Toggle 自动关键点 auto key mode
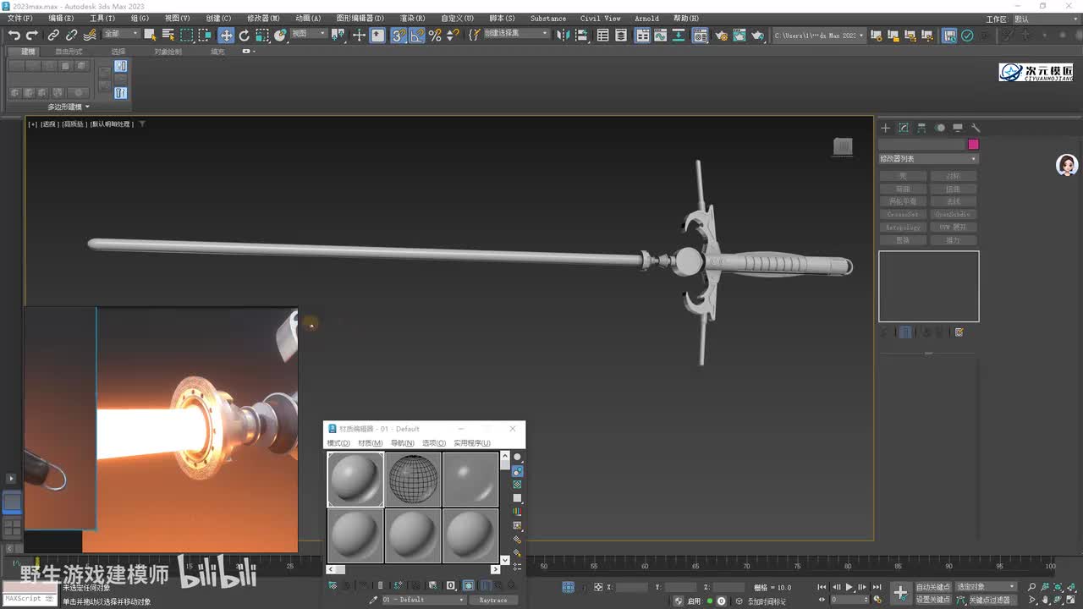 [x=932, y=586]
